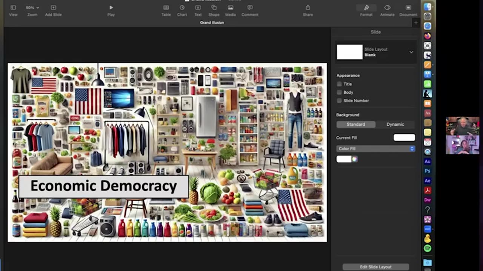
Task: Enable the Title checkbox
Action: (339, 84)
